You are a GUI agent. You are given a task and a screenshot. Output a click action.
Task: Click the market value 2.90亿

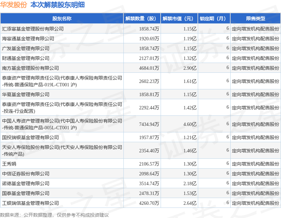point(190,68)
